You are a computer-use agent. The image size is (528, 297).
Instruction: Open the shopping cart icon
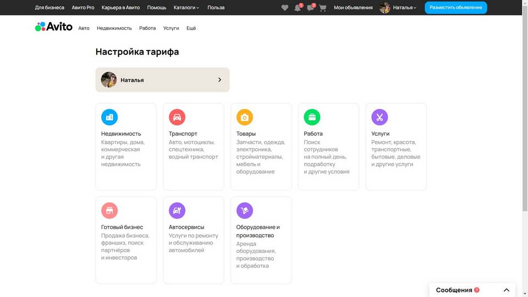click(x=323, y=8)
